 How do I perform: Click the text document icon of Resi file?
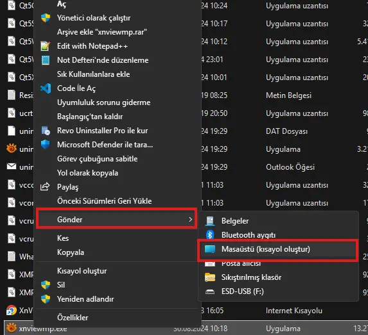coord(12,95)
